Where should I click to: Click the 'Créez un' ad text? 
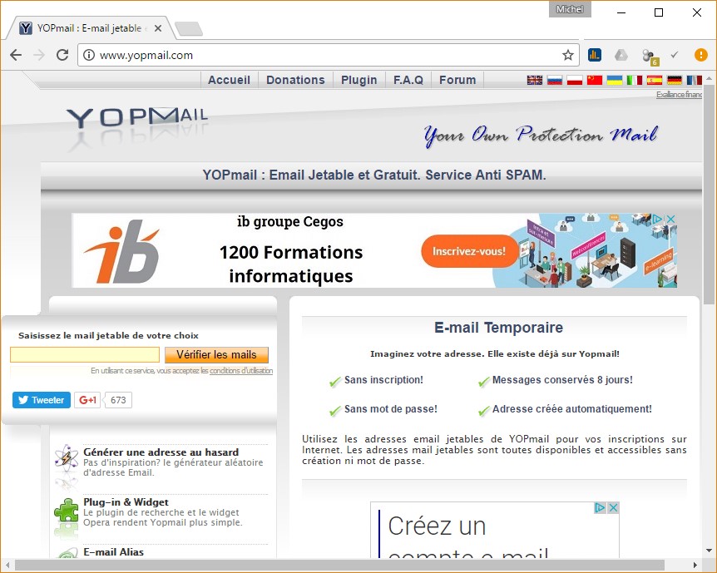coord(437,526)
